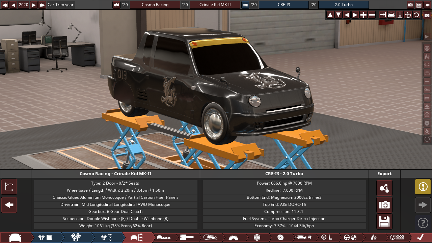Toggle chassis front-view visibility icon
The height and width of the screenshot is (243, 432).
tap(427, 73)
